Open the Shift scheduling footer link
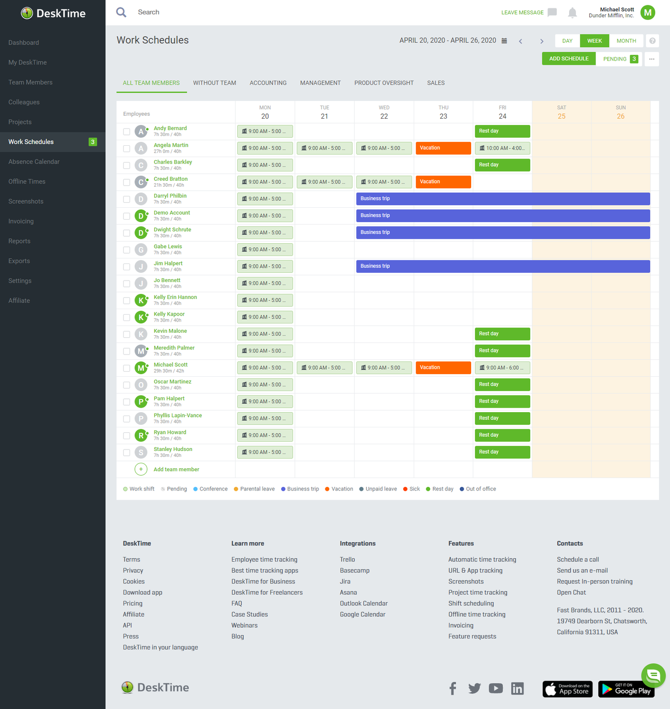This screenshot has height=709, width=670. point(471,604)
